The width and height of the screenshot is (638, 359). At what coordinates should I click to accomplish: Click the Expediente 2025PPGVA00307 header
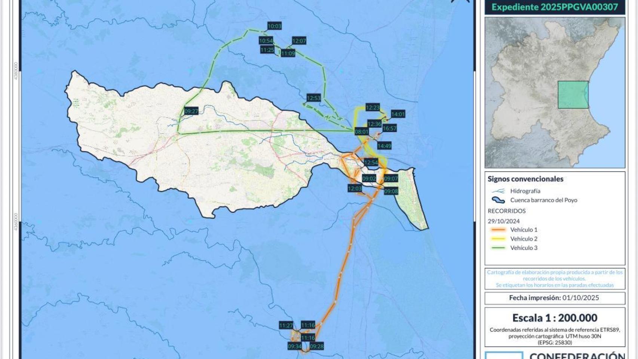(555, 7)
